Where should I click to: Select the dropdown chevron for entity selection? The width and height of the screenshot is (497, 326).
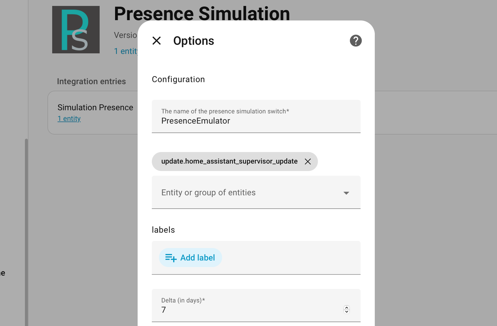(x=346, y=193)
